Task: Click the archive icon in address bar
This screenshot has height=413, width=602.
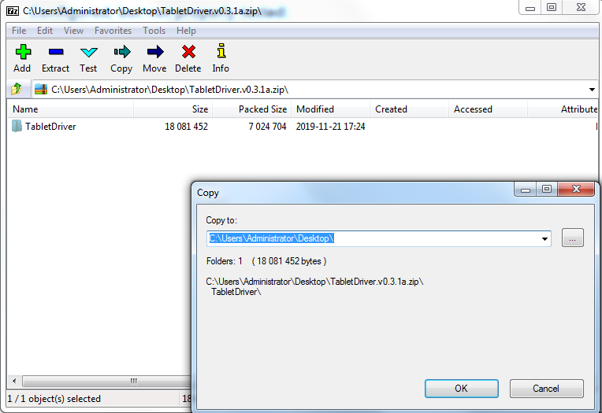Action: tap(41, 90)
